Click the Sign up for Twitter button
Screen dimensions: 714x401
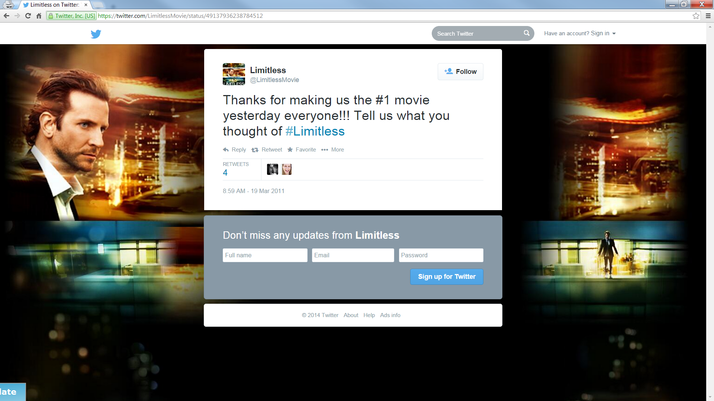click(447, 277)
